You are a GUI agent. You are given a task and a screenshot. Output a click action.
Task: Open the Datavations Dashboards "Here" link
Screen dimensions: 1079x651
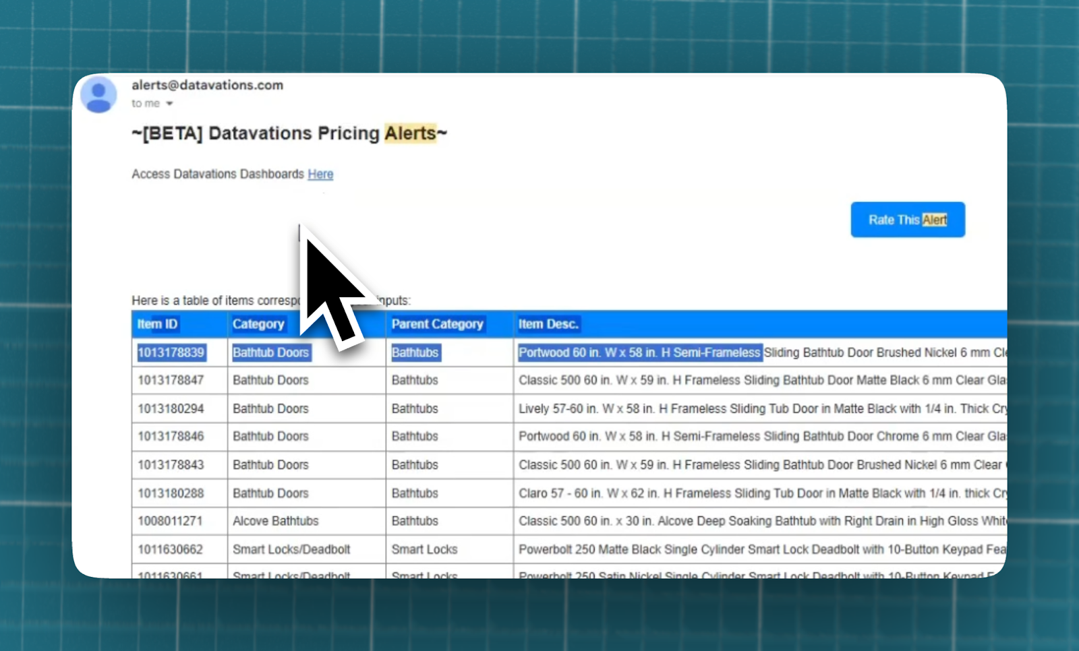coord(320,174)
